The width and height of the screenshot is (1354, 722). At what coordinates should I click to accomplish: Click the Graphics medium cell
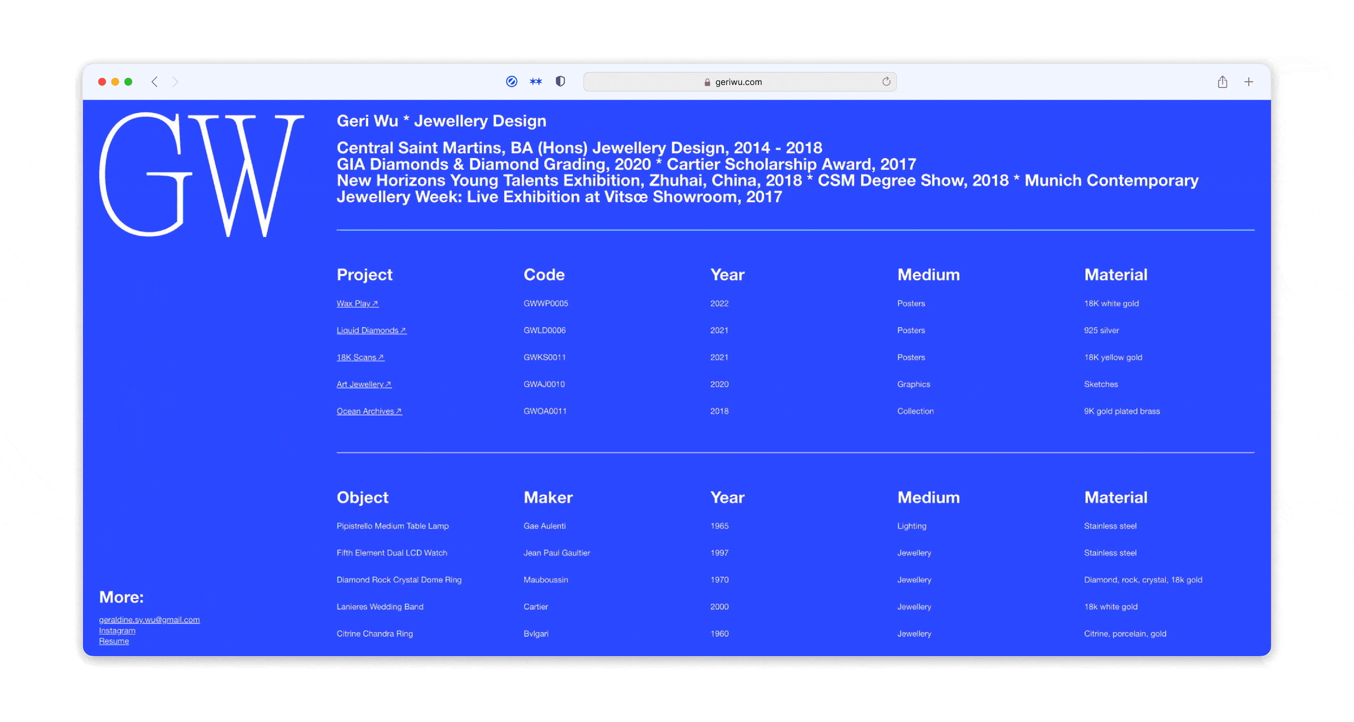point(914,385)
